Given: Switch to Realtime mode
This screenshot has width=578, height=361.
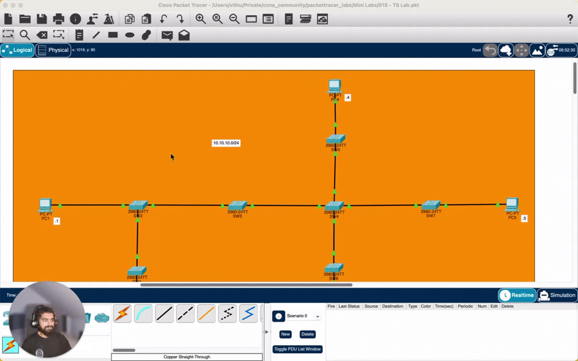Looking at the screenshot, I should click(x=517, y=295).
